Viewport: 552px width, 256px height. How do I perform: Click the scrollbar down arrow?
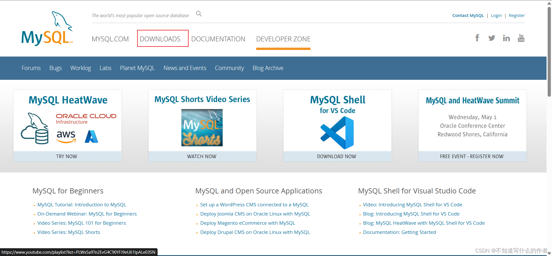click(x=549, y=253)
